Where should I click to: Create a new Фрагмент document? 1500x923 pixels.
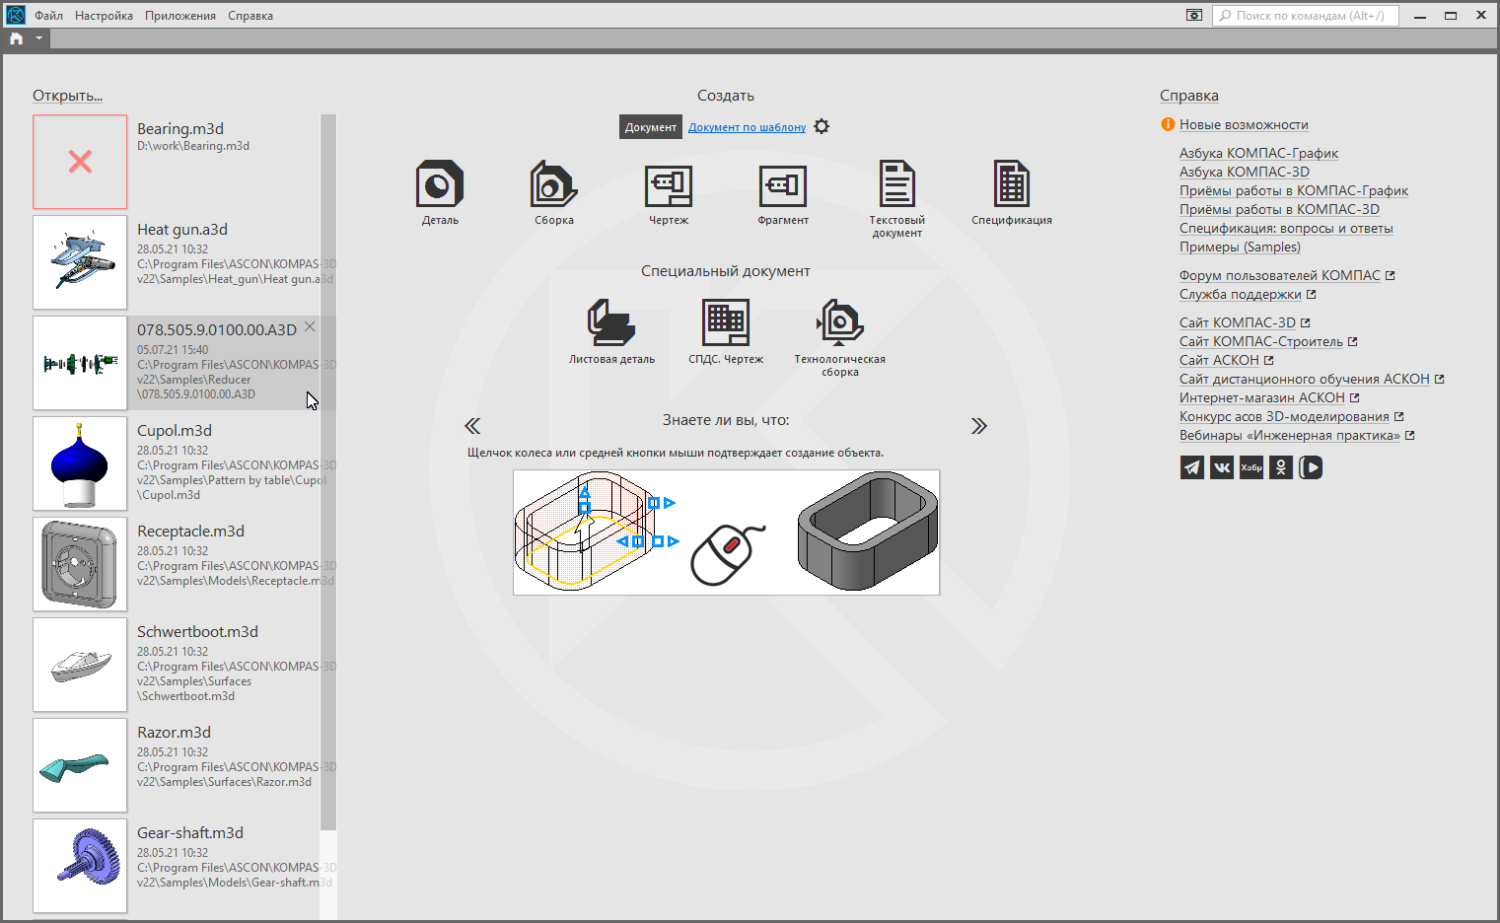click(782, 186)
